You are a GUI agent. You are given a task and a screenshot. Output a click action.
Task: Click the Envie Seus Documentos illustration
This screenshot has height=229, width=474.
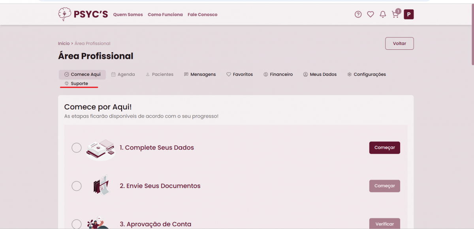[101, 186]
